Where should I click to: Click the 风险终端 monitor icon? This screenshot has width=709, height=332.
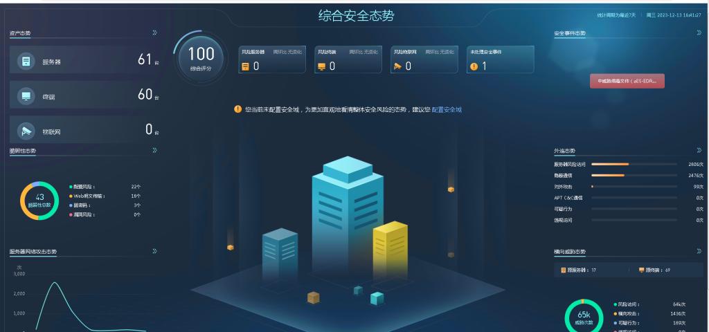[321, 66]
